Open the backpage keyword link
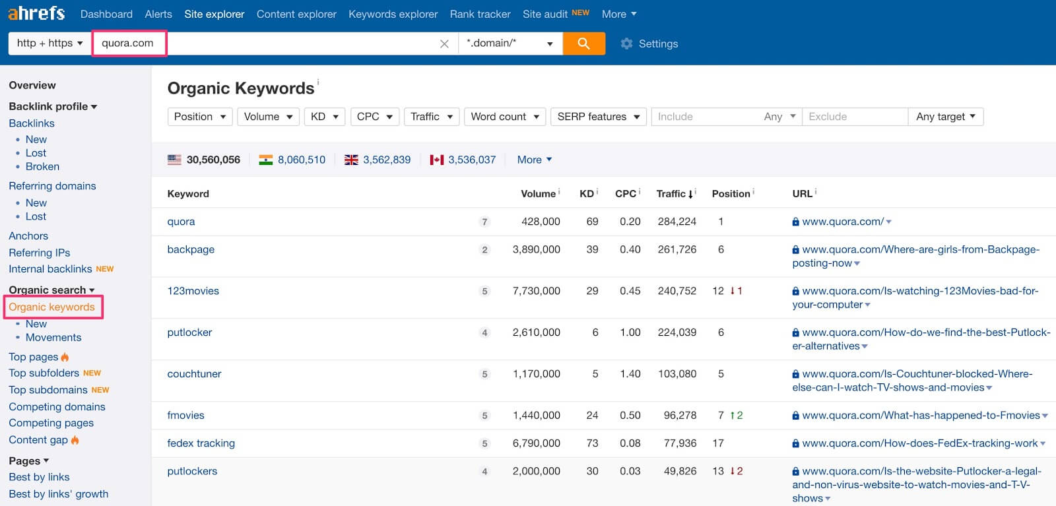This screenshot has height=506, width=1056. coord(191,249)
